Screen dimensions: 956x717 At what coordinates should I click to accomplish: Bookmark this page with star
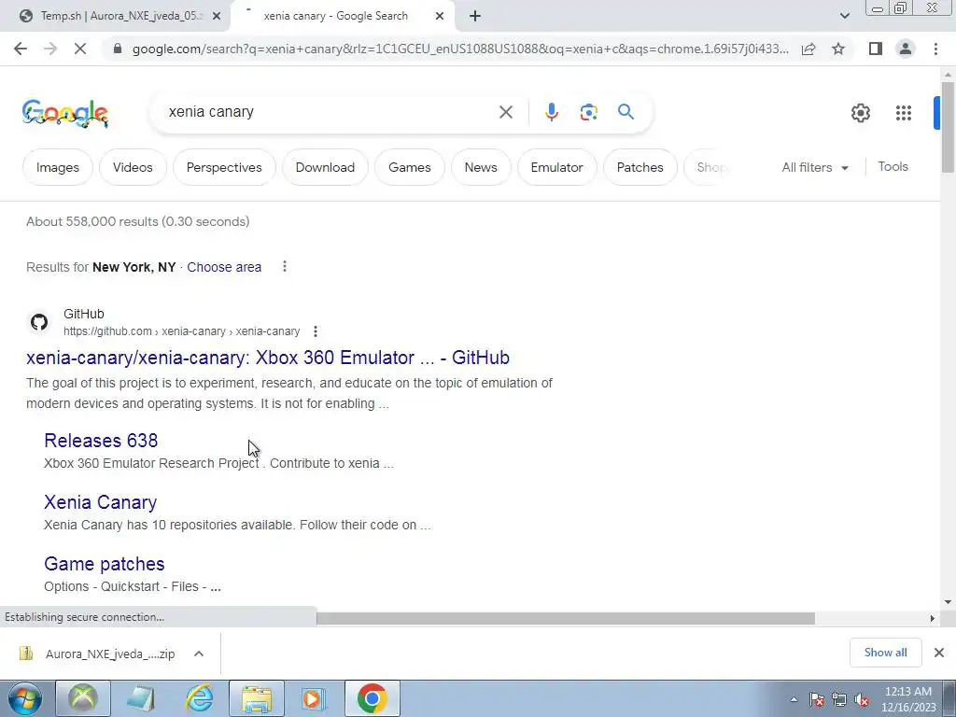pyautogui.click(x=838, y=49)
